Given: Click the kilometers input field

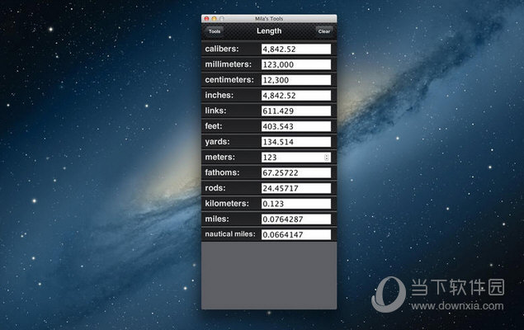Looking at the screenshot, I should click(296, 204).
